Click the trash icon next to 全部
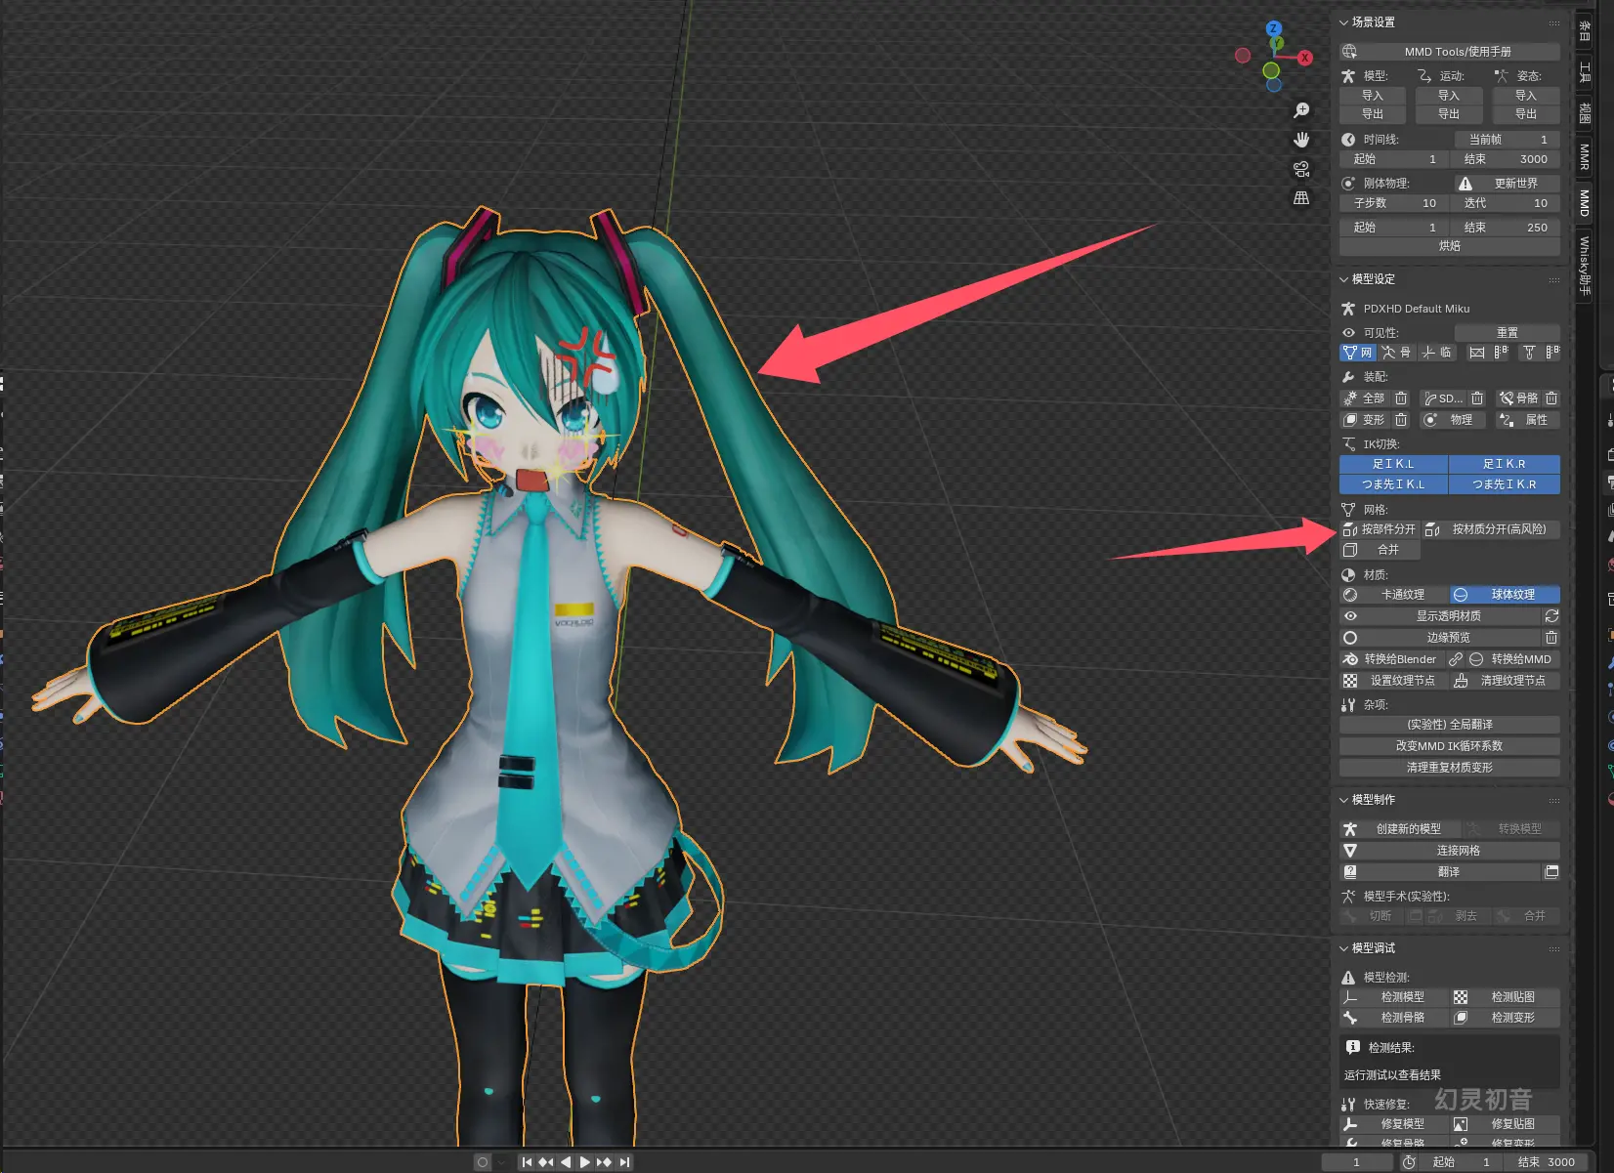1614x1173 pixels. [1401, 398]
